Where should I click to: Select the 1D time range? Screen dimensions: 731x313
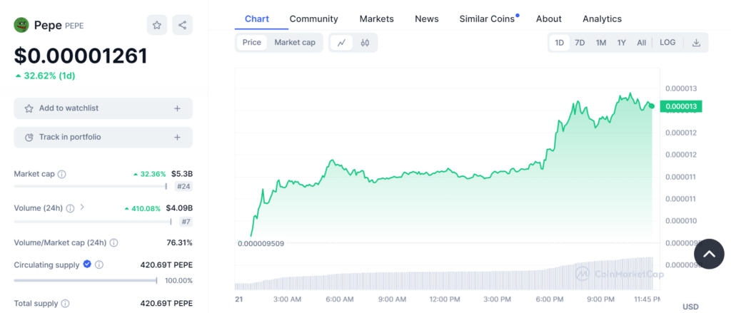point(560,42)
